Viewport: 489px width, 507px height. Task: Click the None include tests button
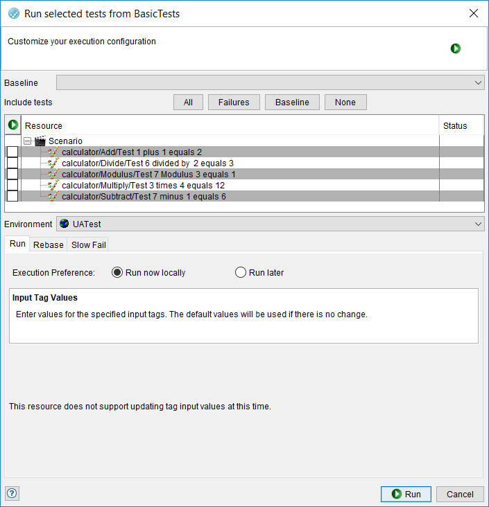pos(345,103)
